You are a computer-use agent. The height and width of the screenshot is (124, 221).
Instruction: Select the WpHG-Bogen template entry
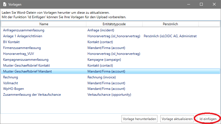pyautogui.click(x=13, y=89)
